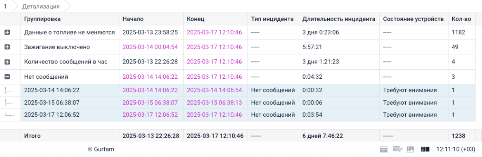
Task: Select the 2025-03-14 14:06:22 child row
Action: pyautogui.click(x=52, y=90)
